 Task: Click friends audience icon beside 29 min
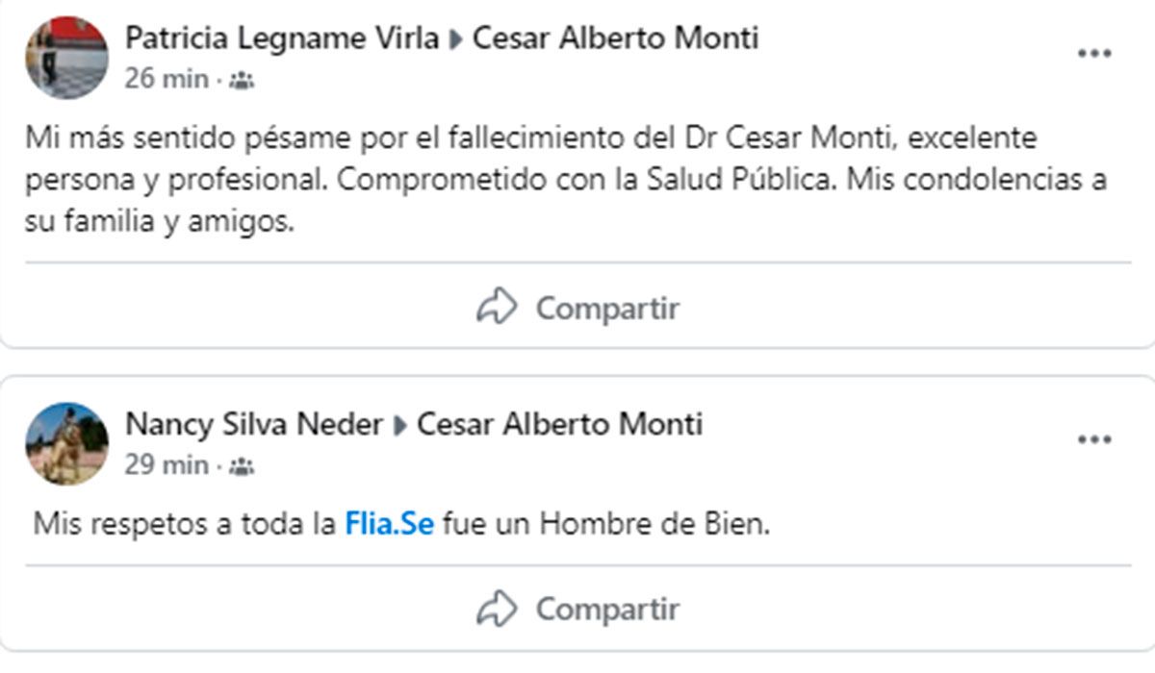242,467
